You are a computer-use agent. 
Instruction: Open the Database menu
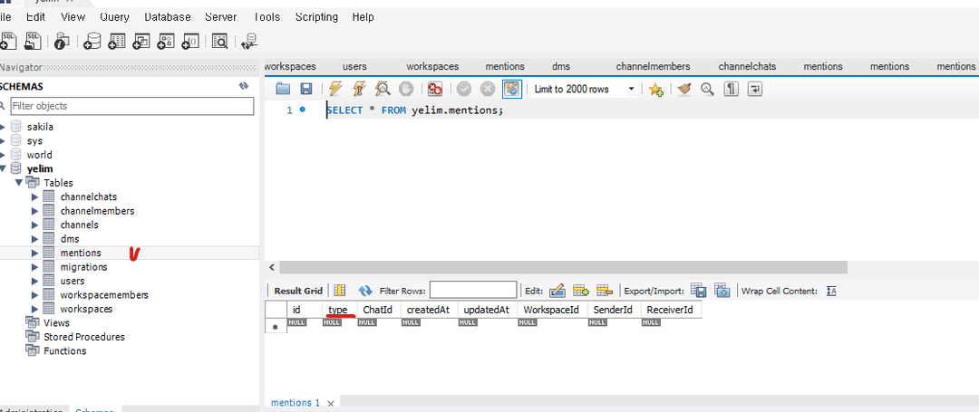pyautogui.click(x=168, y=17)
